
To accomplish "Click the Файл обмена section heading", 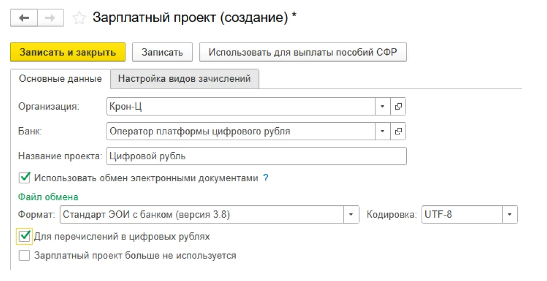I will pos(48,197).
